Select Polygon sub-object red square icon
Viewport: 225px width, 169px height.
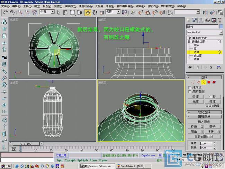click(x=209, y=82)
